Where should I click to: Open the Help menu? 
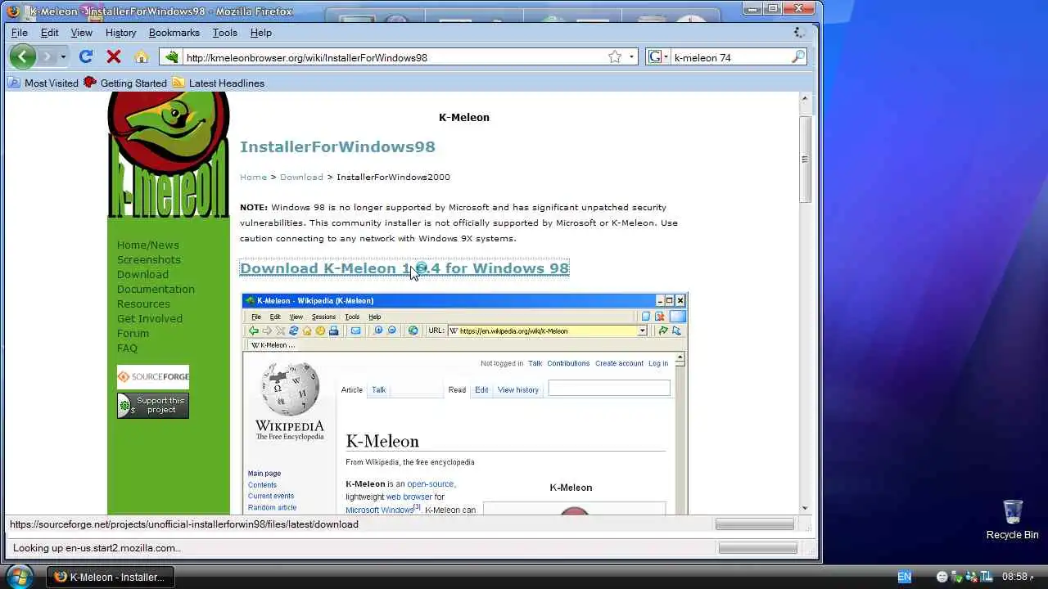pyautogui.click(x=261, y=33)
